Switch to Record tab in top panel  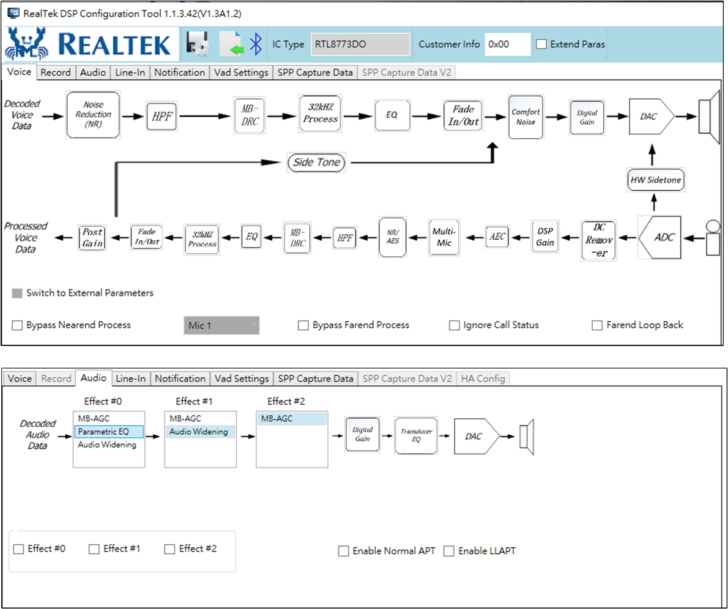tap(56, 72)
